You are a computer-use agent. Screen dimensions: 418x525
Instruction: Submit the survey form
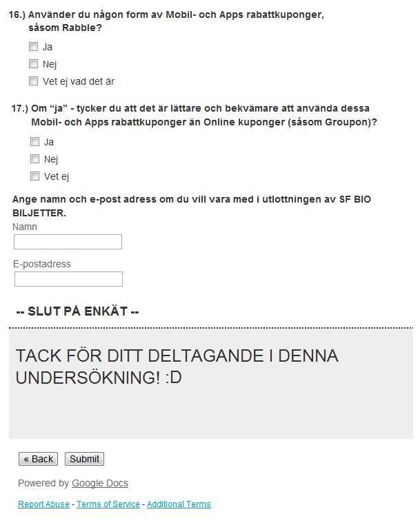point(84,459)
